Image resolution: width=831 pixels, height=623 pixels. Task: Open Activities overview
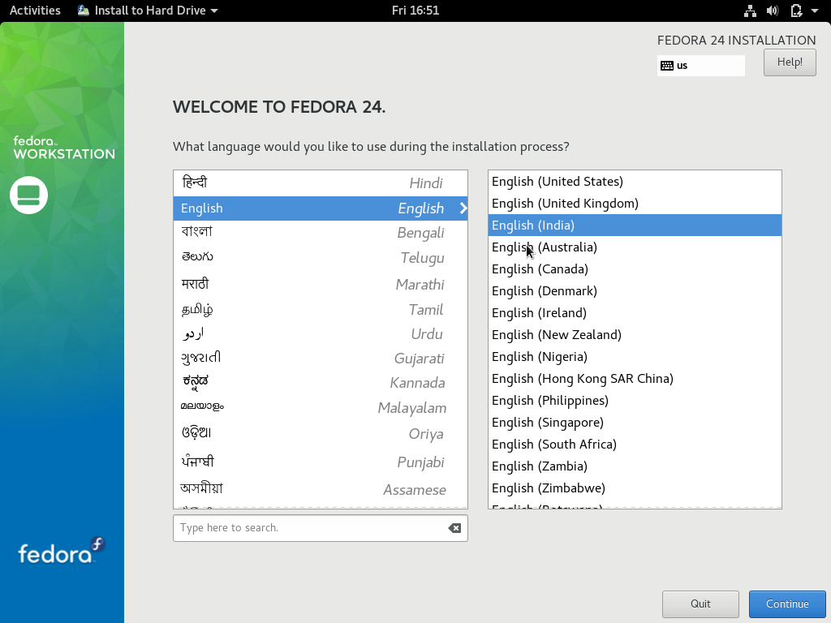coord(35,11)
